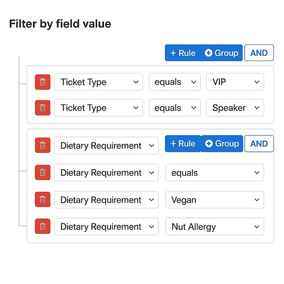Open the equals operator dropdown in VIP row
Image resolution: width=284 pixels, height=284 pixels.
[175, 82]
